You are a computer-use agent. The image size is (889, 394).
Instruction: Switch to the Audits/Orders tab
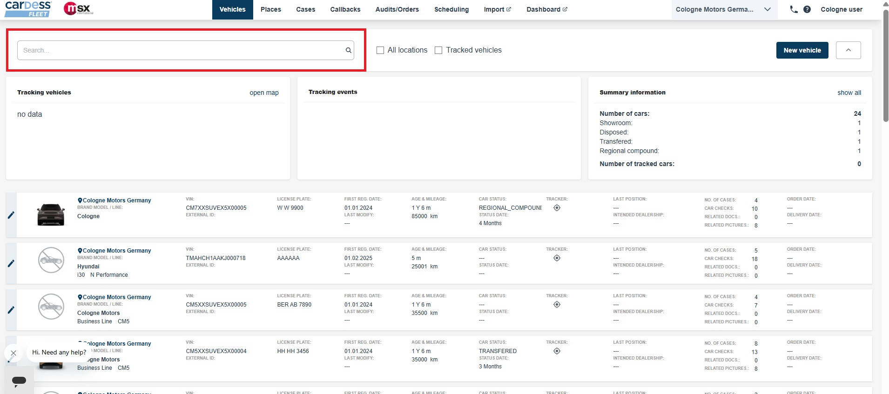397,9
